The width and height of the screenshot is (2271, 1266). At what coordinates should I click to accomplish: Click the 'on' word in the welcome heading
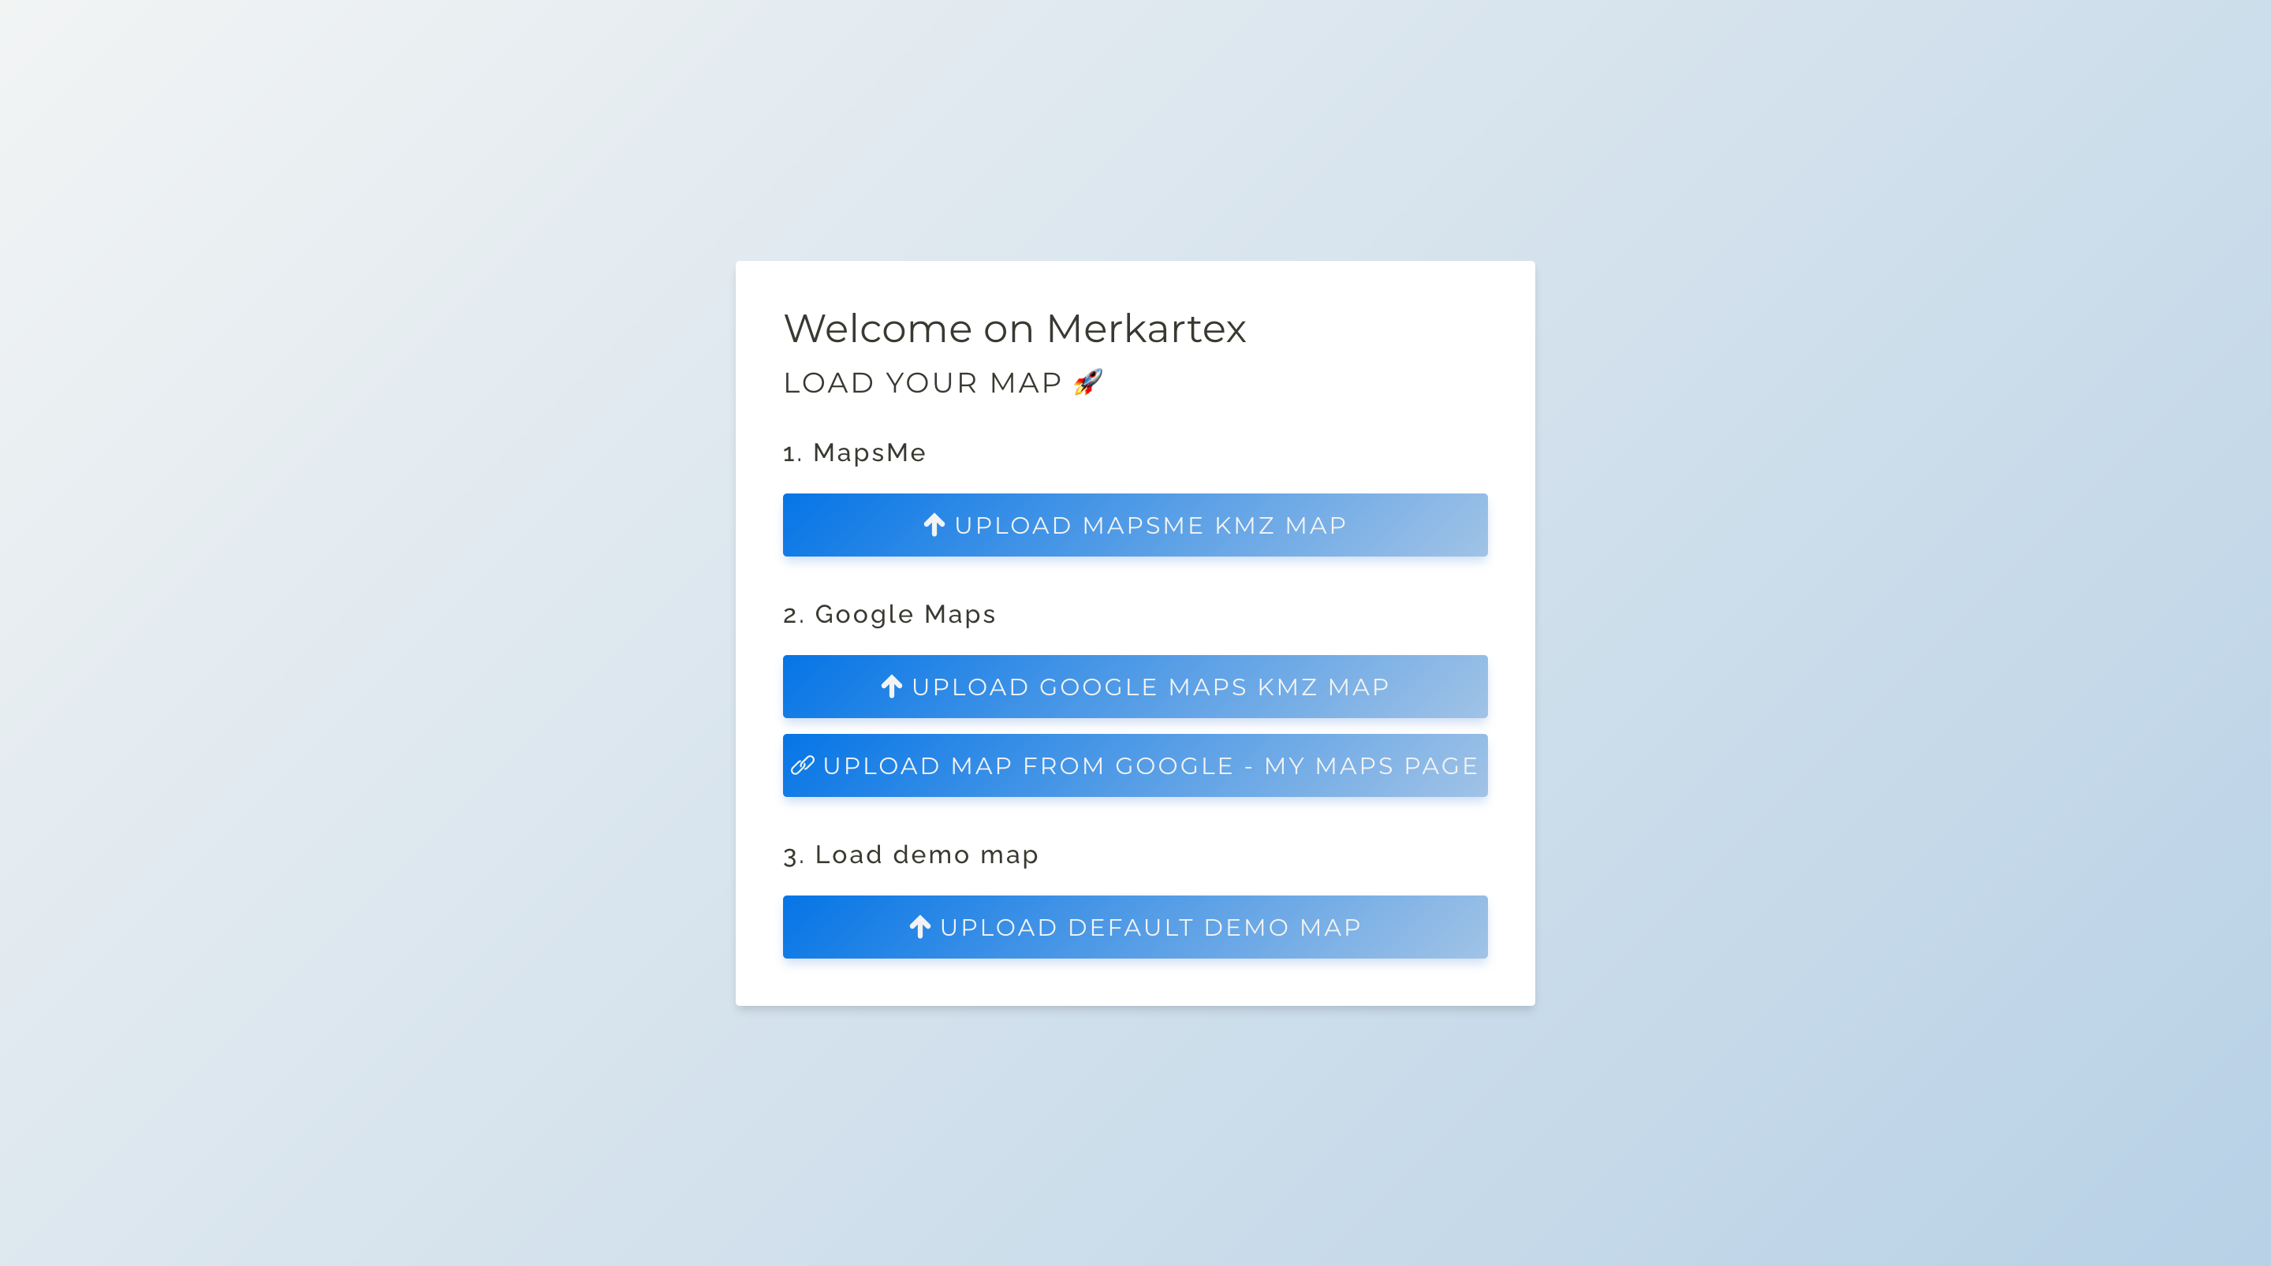1008,329
